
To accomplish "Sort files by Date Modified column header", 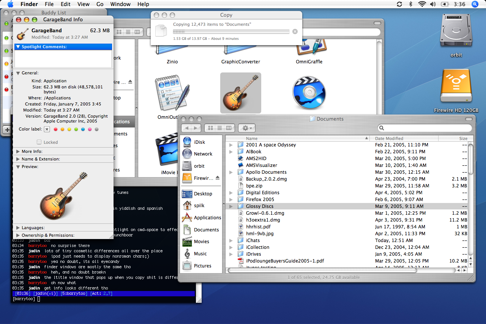I will [x=389, y=138].
